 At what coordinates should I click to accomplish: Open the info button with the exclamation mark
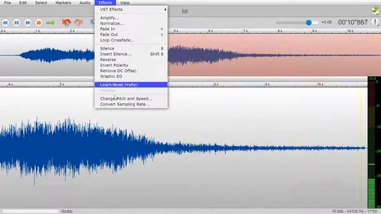coord(375,22)
